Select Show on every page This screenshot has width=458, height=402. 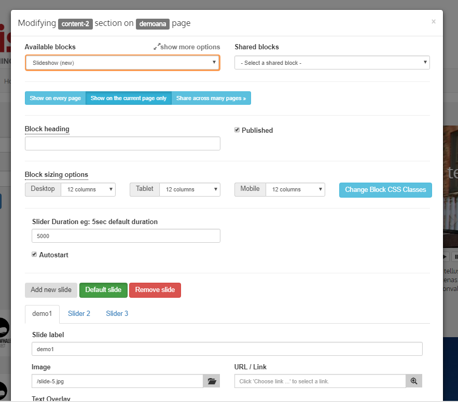55,98
